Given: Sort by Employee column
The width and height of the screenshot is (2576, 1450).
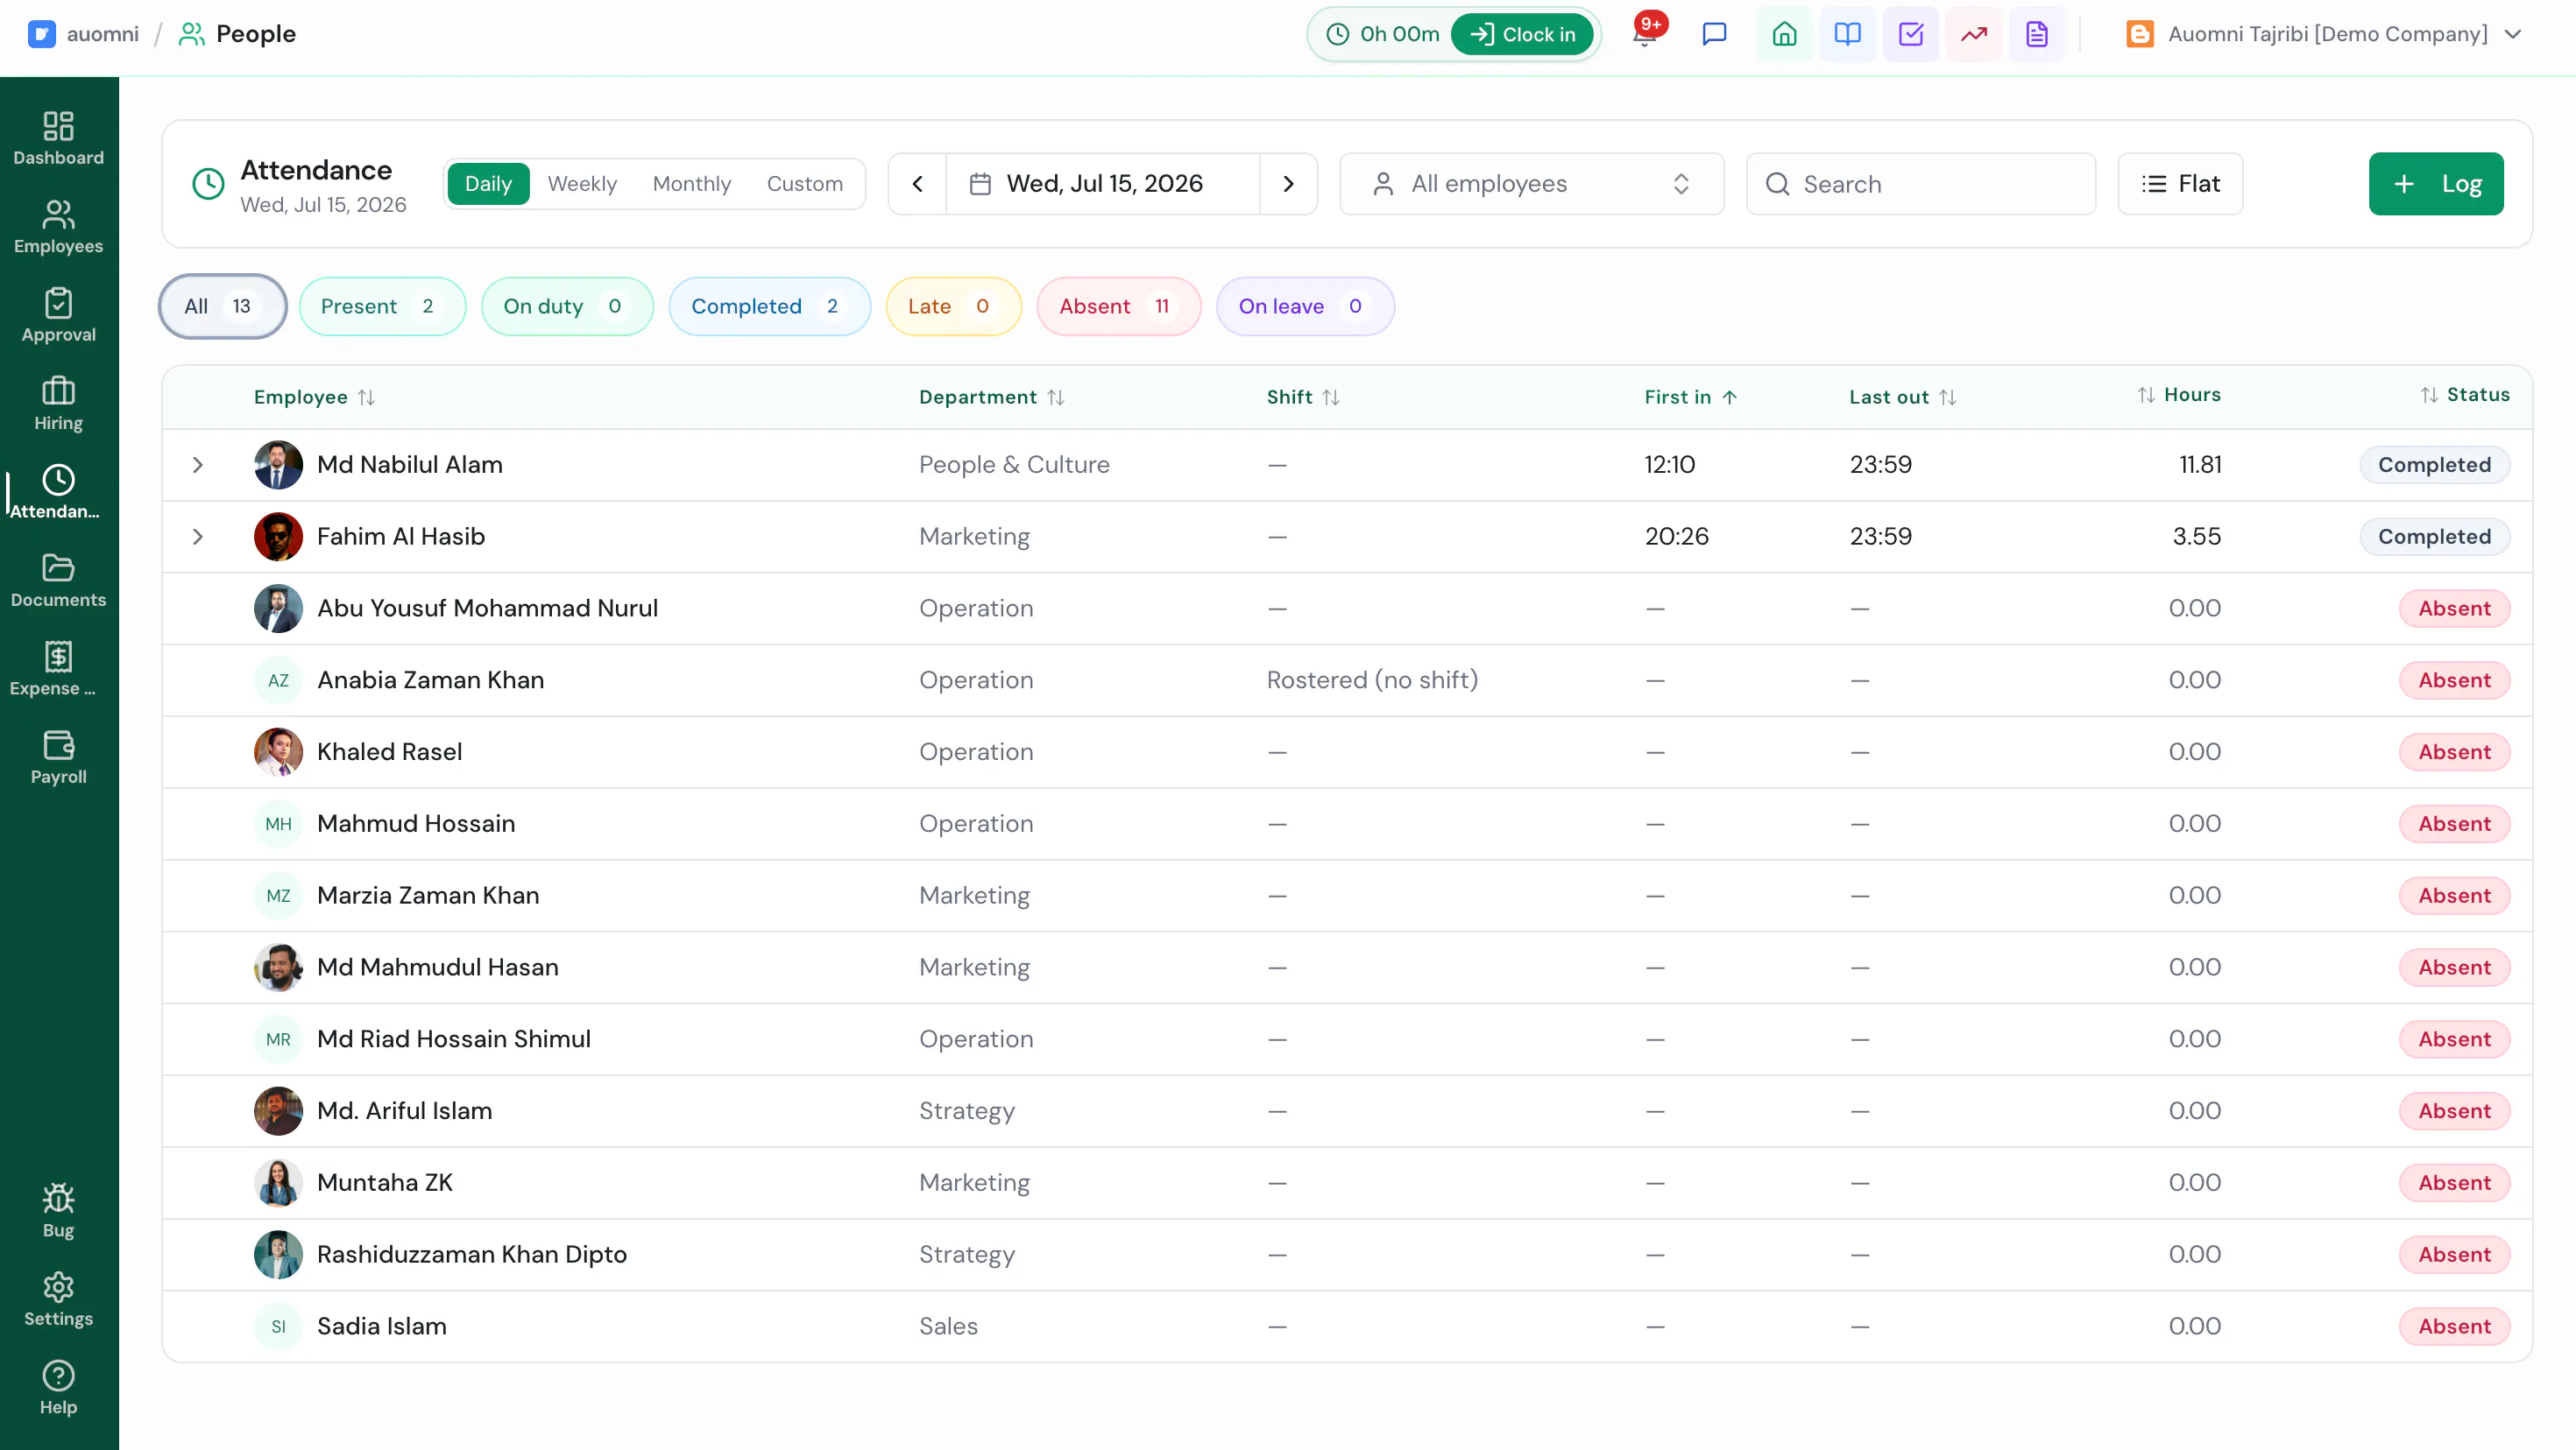Looking at the screenshot, I should (314, 397).
